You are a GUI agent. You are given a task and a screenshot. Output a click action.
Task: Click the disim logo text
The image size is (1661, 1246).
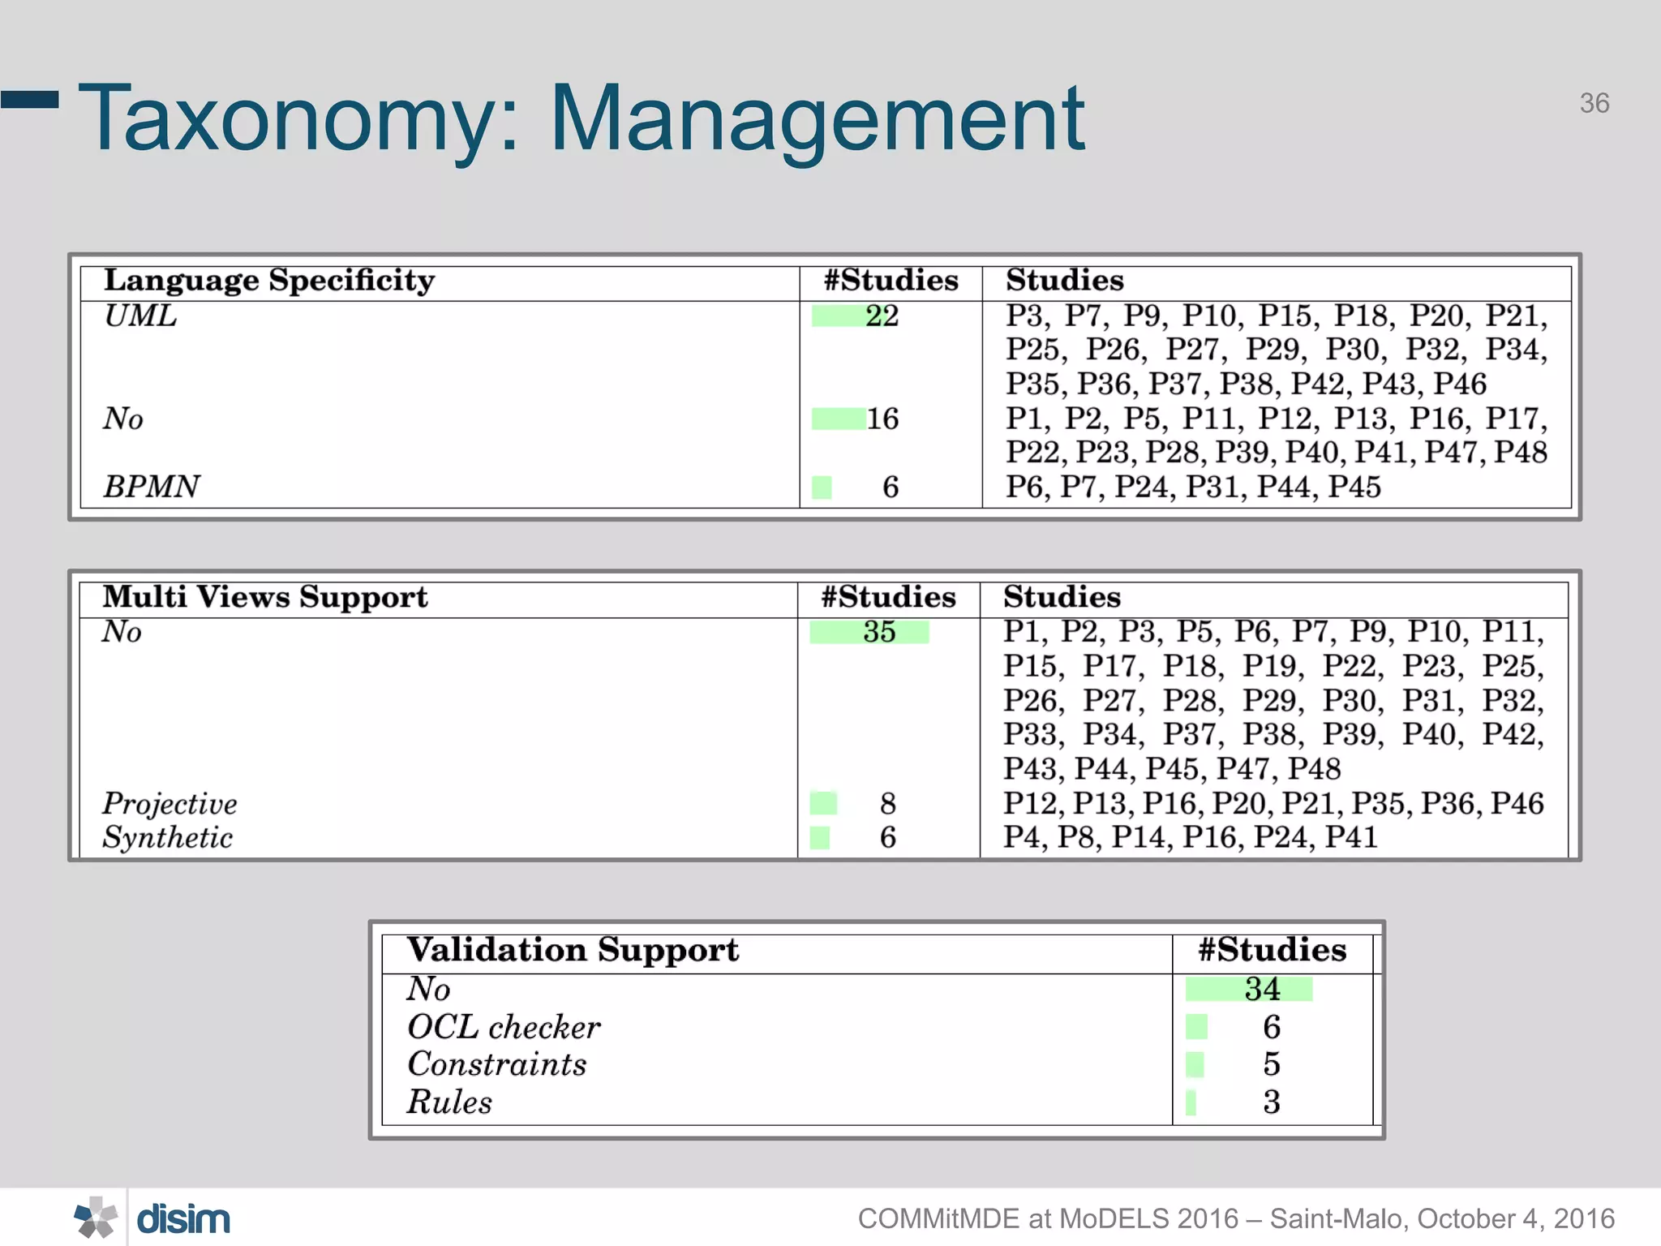pos(183,1219)
